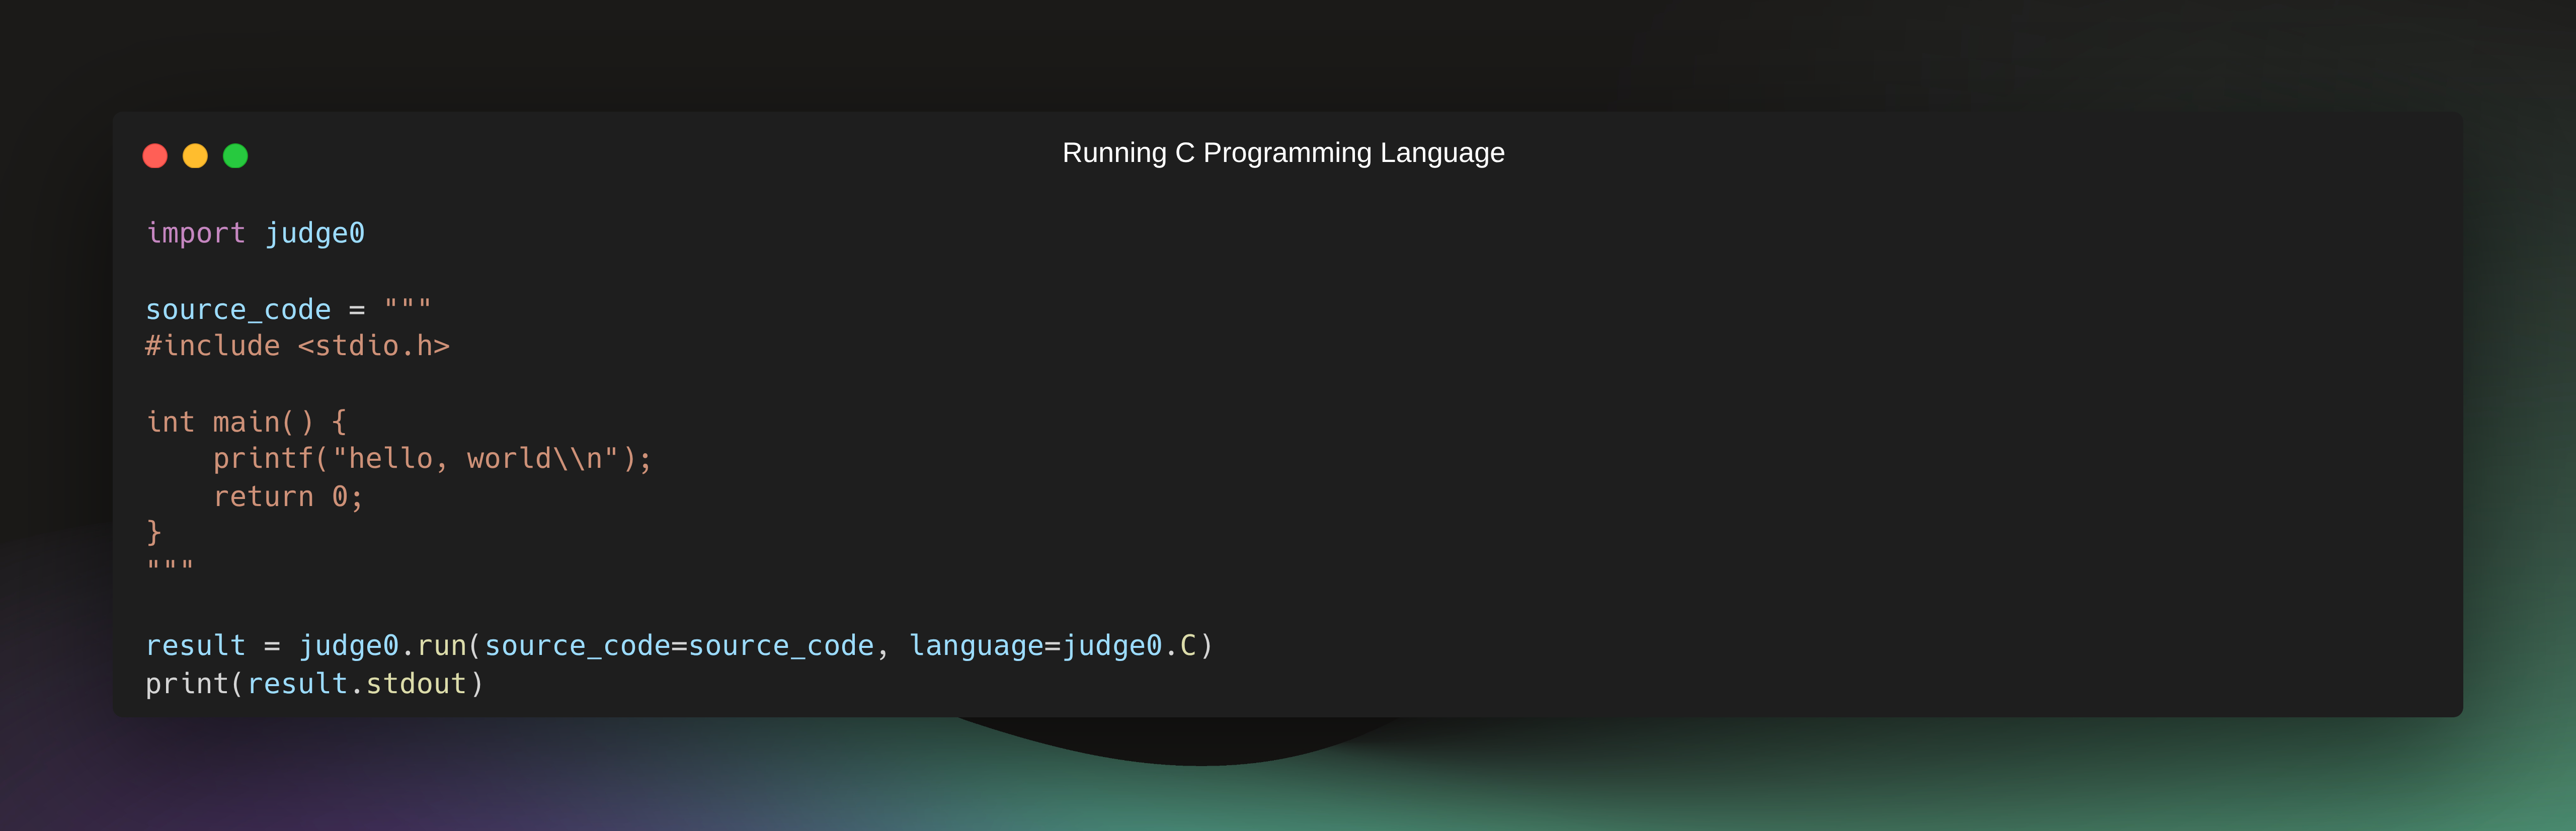Click the Running C Programming Language title

coord(1283,153)
